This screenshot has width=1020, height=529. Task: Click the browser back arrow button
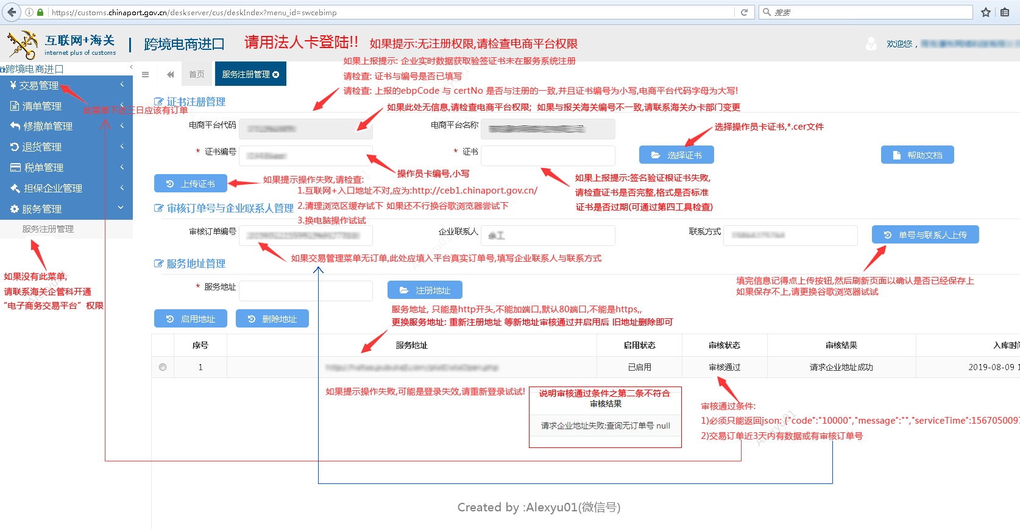tap(12, 12)
